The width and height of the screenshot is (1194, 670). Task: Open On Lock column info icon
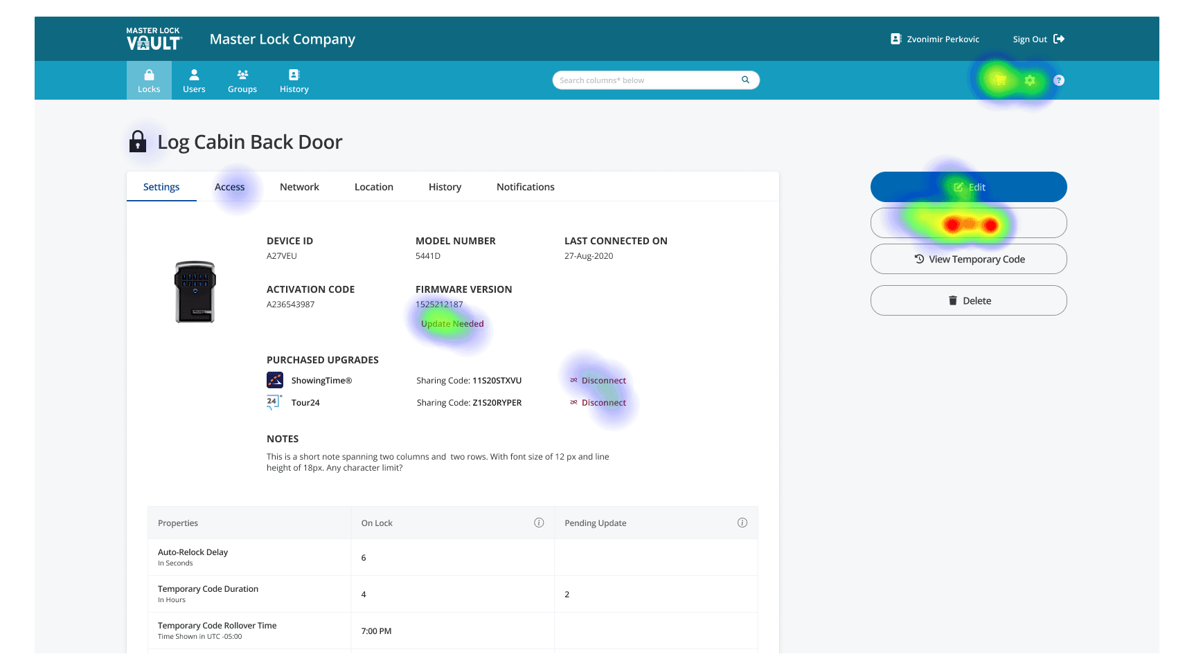coord(539,523)
